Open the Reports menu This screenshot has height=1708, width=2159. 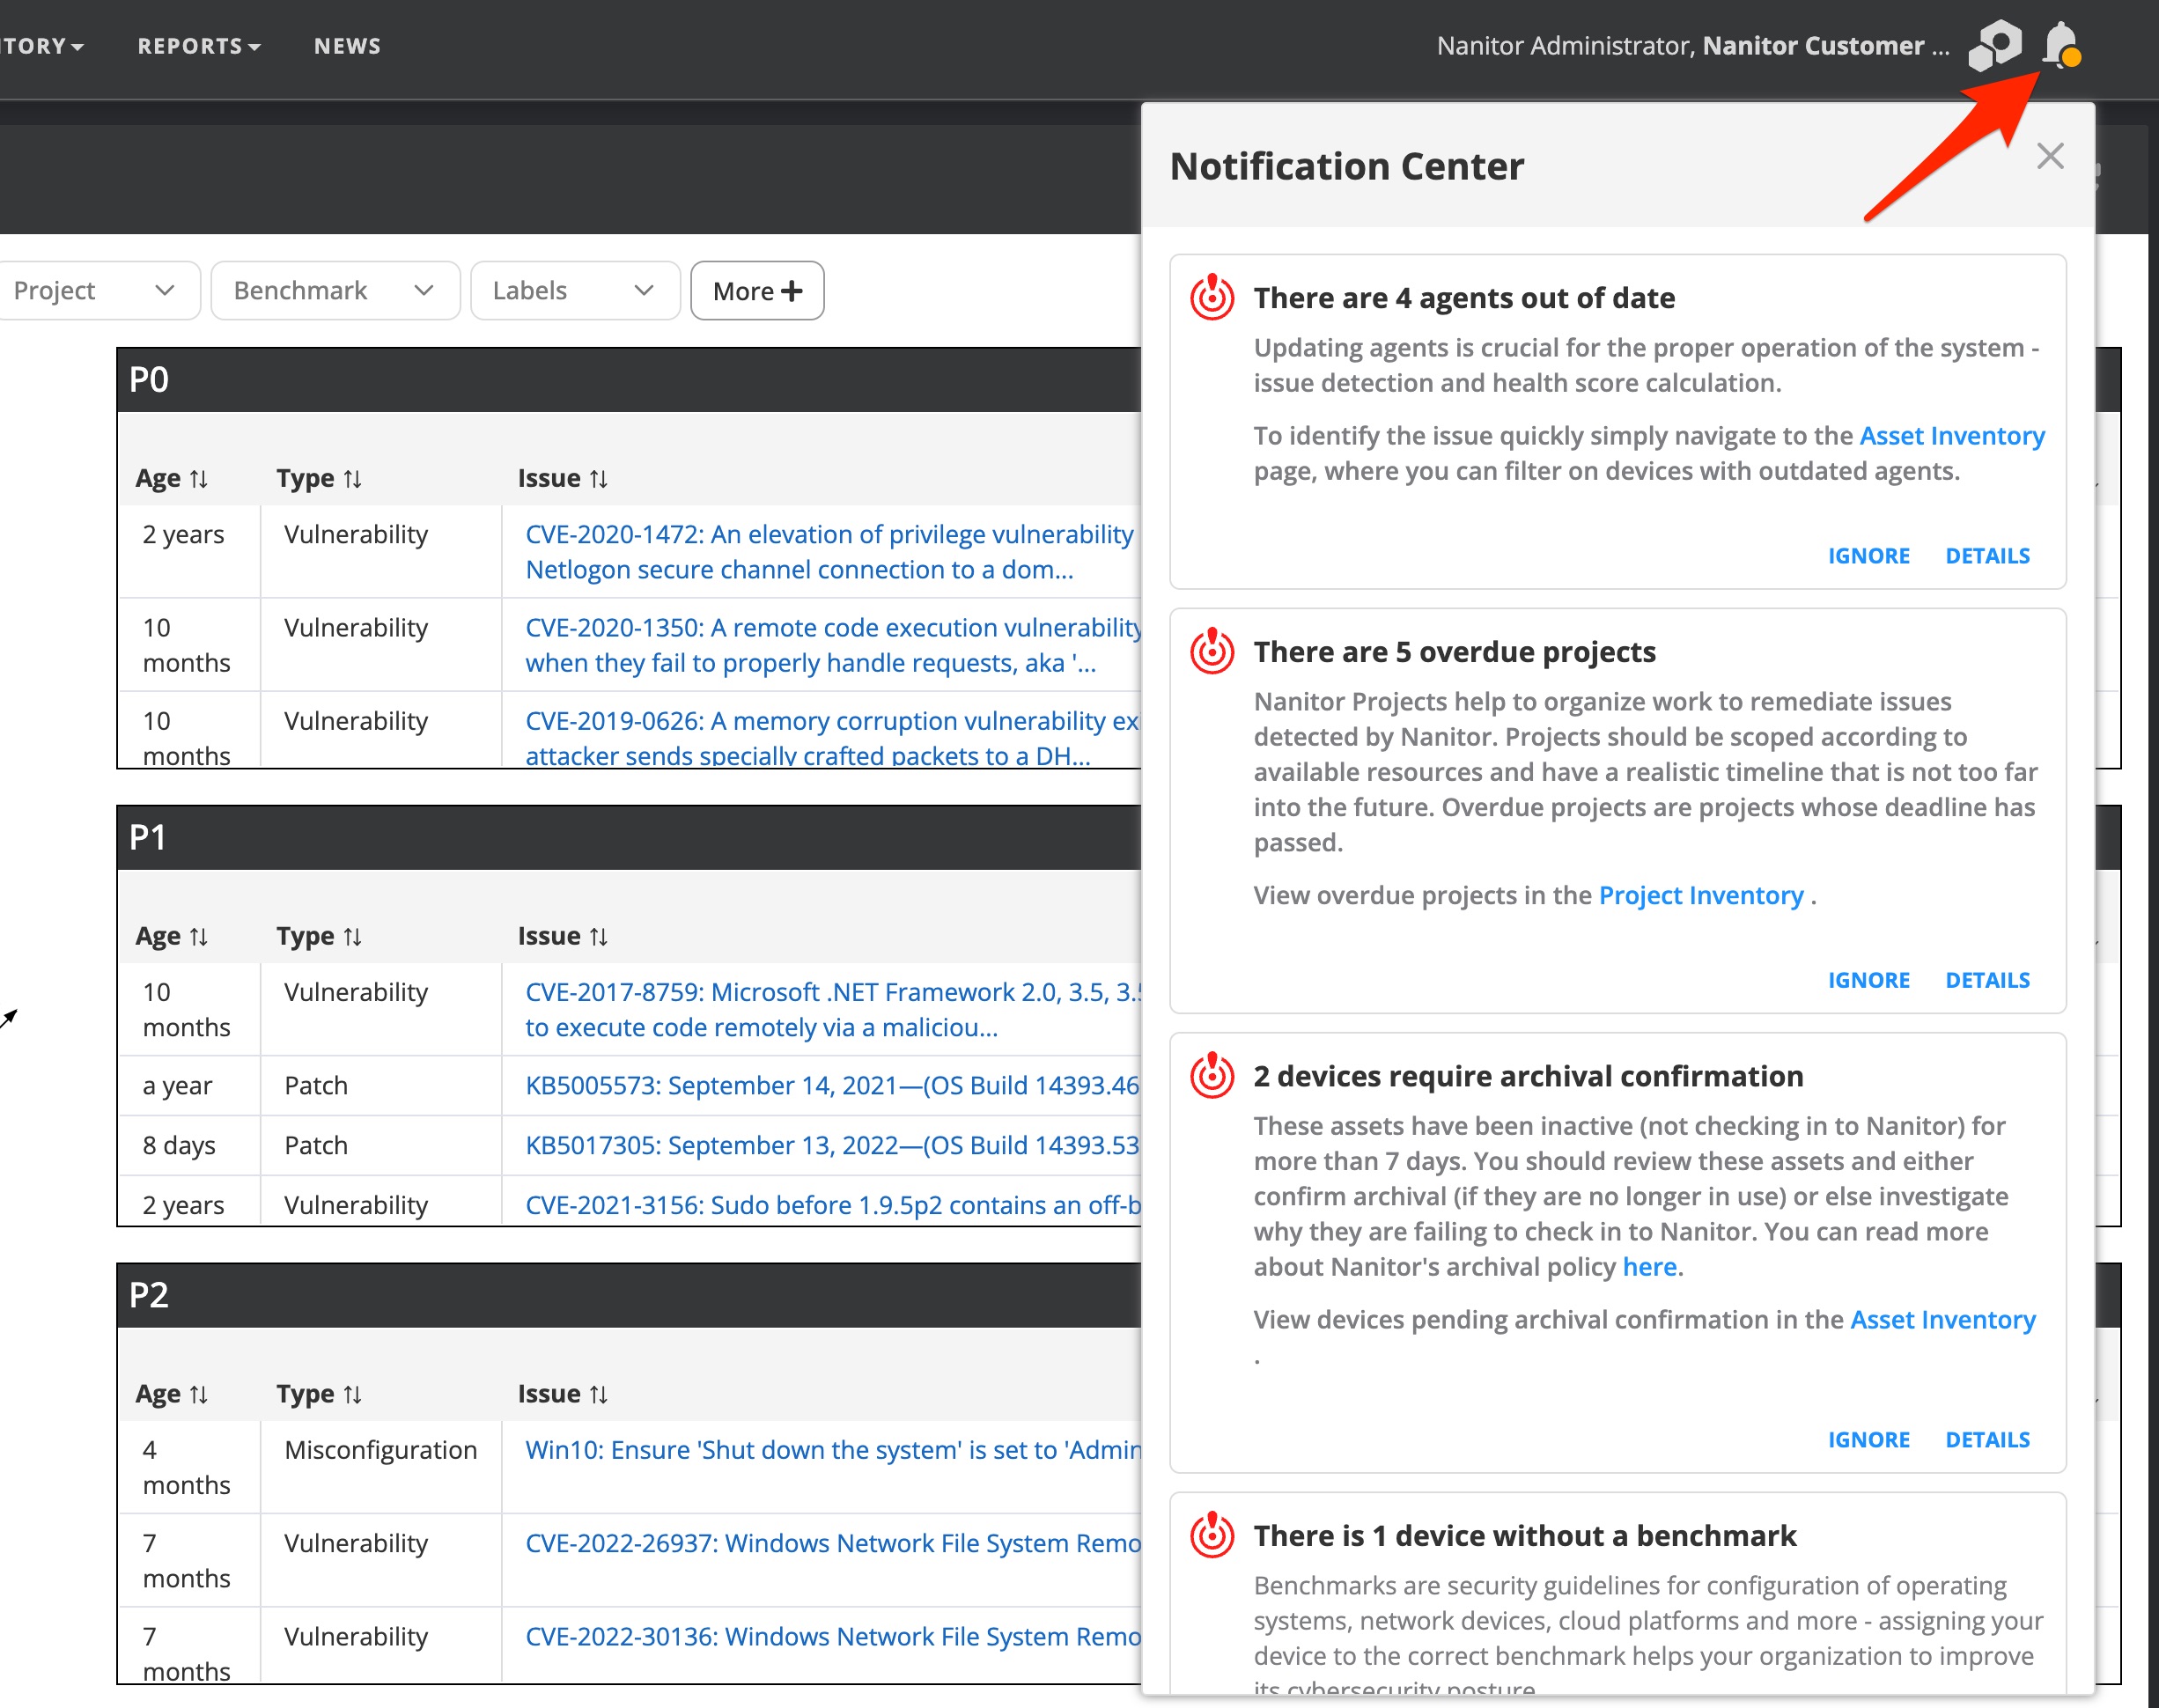198,46
